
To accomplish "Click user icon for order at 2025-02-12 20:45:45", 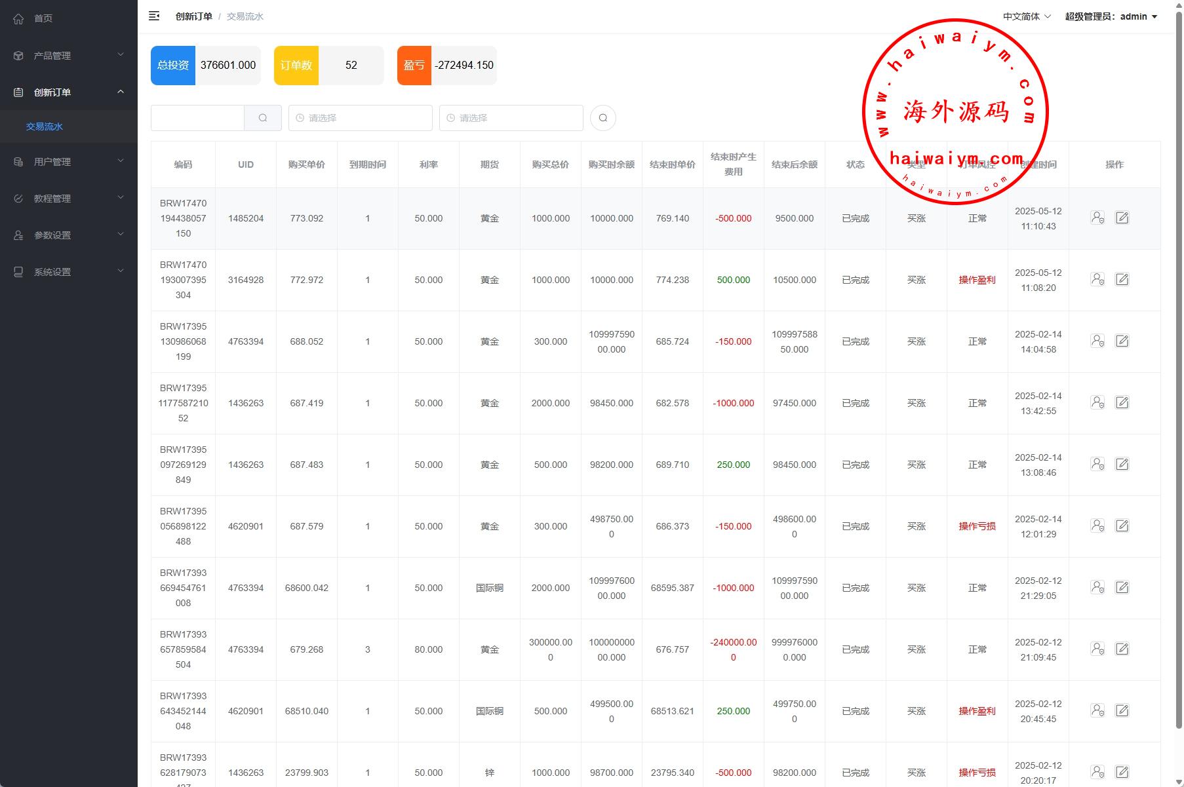I will pyautogui.click(x=1097, y=710).
